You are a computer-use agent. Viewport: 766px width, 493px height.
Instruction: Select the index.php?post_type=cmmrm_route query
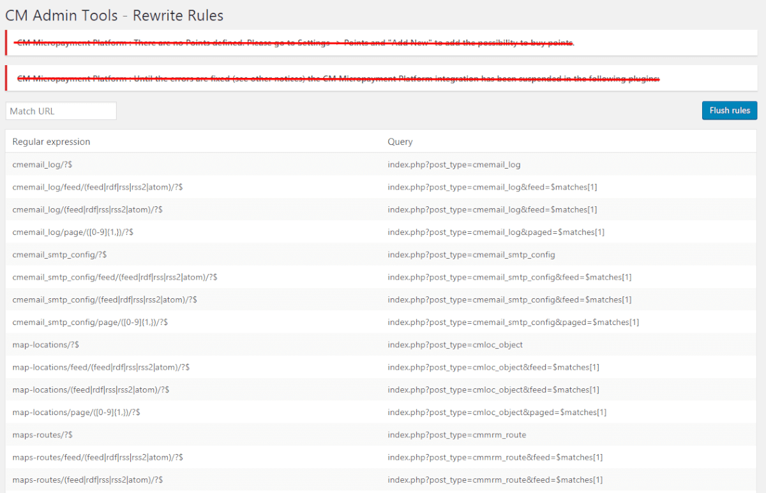click(457, 435)
